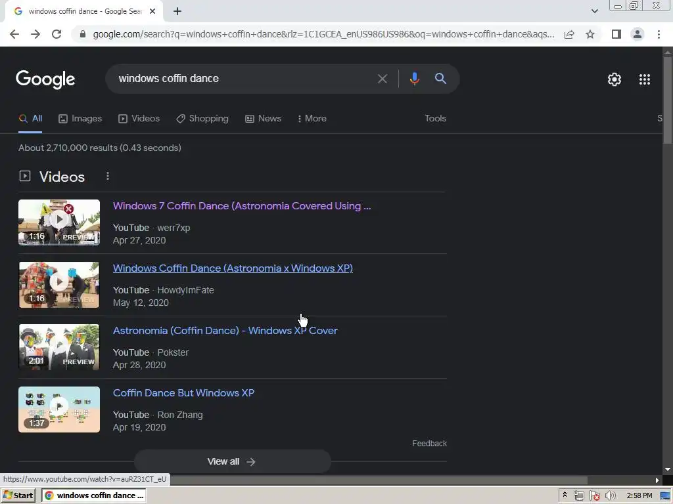
Task: Open Windows Coffin Dance Astronomia x Windows XP link
Action: click(x=233, y=268)
